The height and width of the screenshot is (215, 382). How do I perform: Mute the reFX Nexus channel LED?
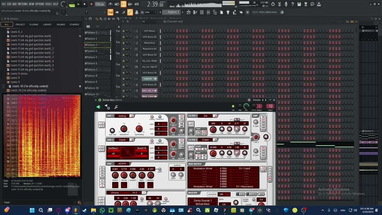pyautogui.click(x=124, y=31)
